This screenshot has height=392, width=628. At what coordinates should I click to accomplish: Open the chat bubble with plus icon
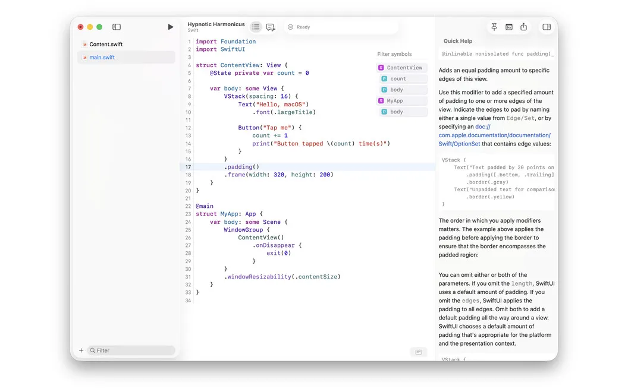271,27
